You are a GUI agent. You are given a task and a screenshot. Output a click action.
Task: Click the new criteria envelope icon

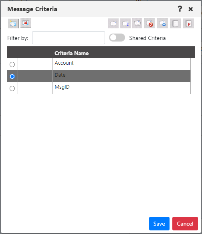[13, 23]
